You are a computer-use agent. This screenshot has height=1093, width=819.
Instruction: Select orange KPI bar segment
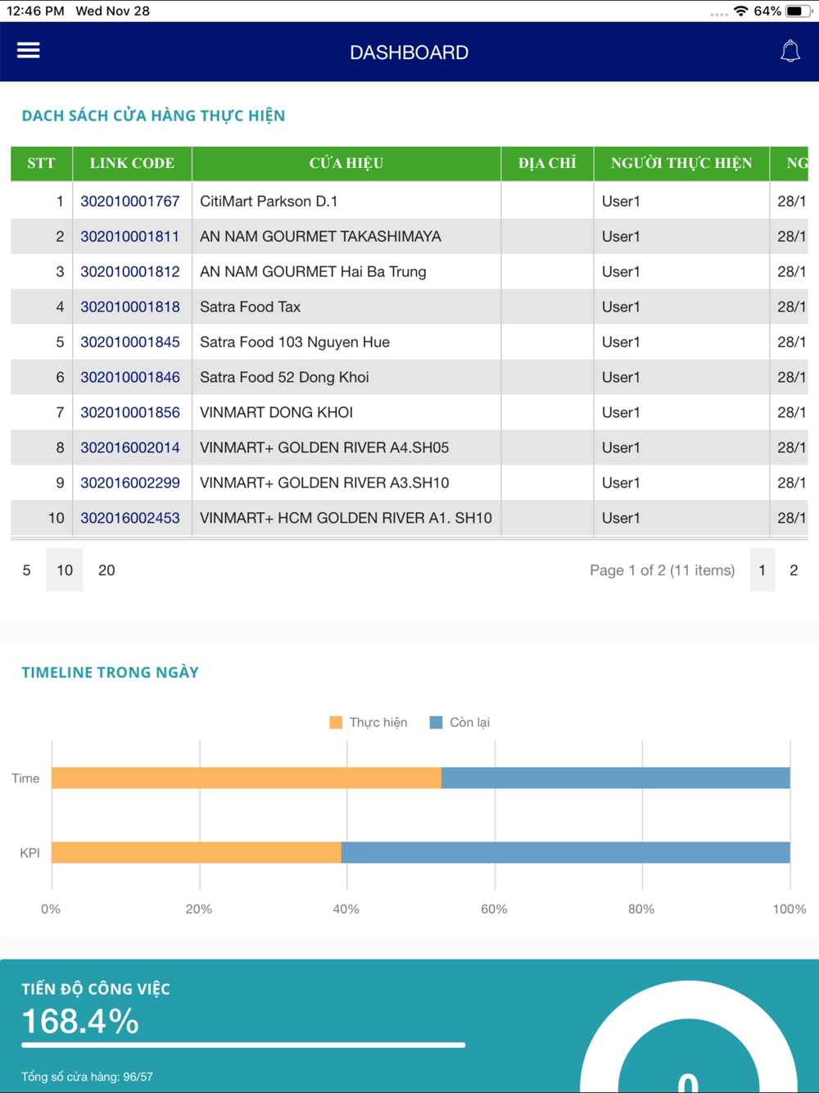197,853
